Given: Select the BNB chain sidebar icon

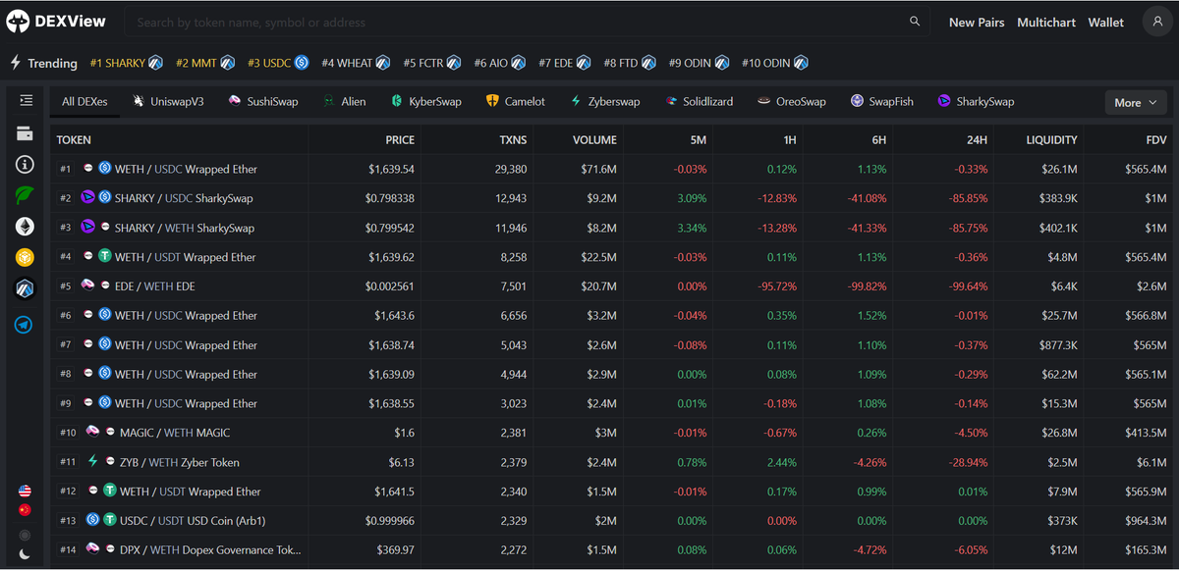Looking at the screenshot, I should pyautogui.click(x=25, y=257).
